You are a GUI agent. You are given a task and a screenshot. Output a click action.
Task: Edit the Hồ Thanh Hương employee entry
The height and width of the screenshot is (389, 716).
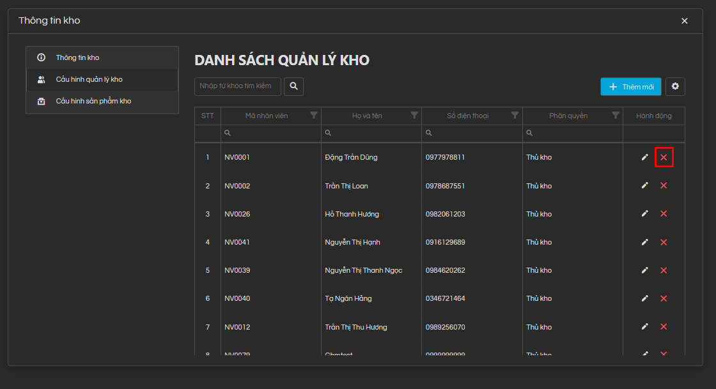click(x=645, y=214)
